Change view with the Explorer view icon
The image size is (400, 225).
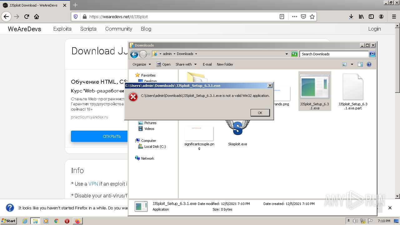tap(344, 64)
